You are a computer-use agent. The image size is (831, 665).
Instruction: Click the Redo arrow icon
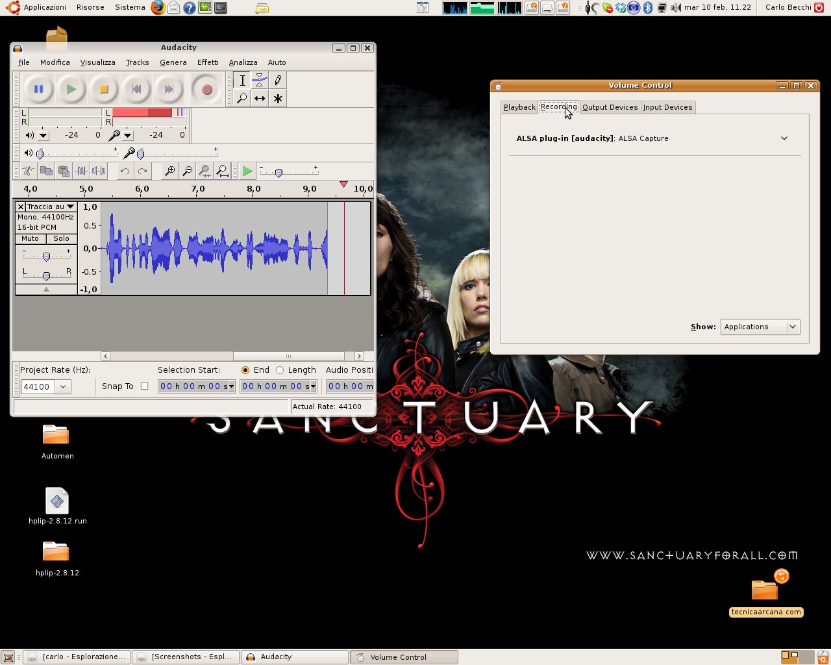(x=142, y=171)
